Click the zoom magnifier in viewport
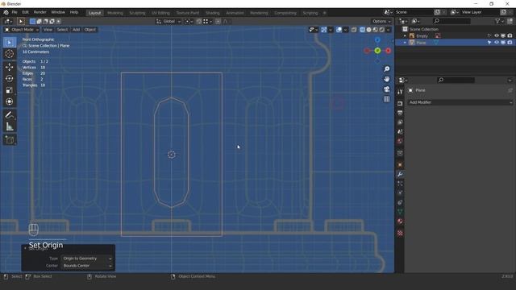Viewport: 516px width, 290px height. point(387,68)
